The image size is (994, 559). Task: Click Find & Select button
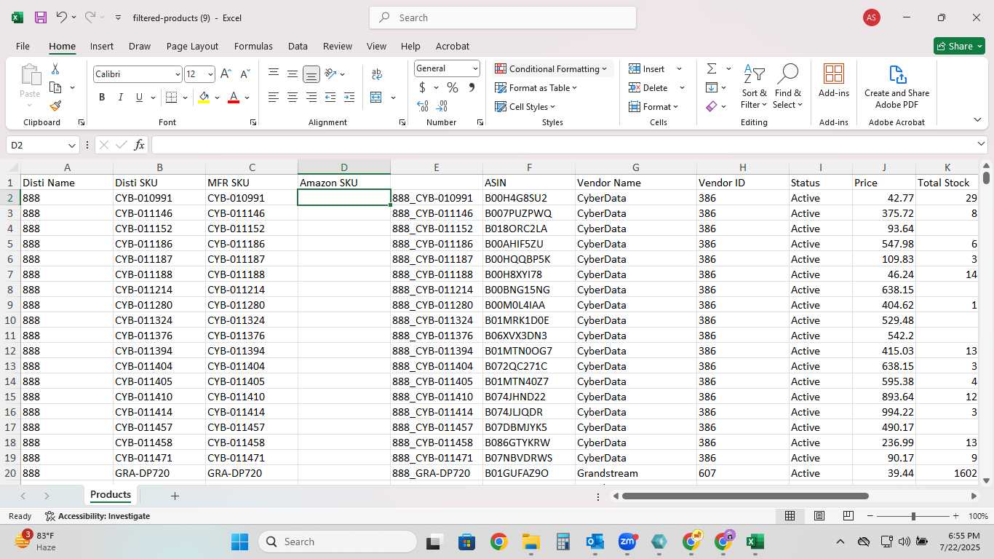point(787,87)
